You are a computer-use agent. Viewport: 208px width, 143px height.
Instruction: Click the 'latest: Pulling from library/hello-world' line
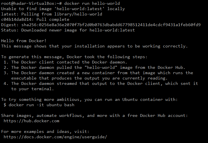pyautogui.click(x=52, y=14)
